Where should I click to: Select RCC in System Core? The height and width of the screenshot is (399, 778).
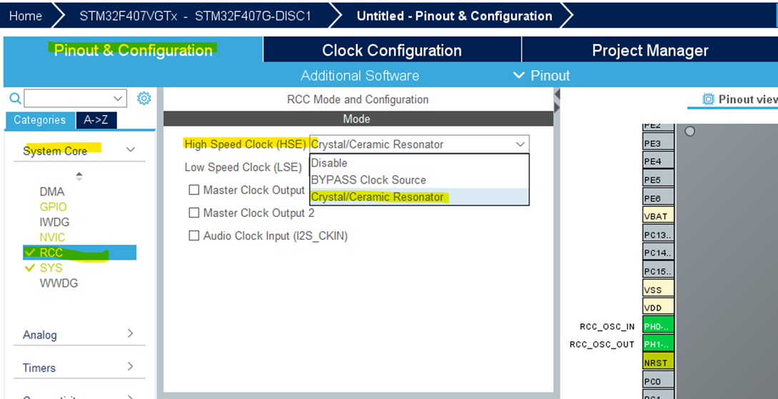79,253
